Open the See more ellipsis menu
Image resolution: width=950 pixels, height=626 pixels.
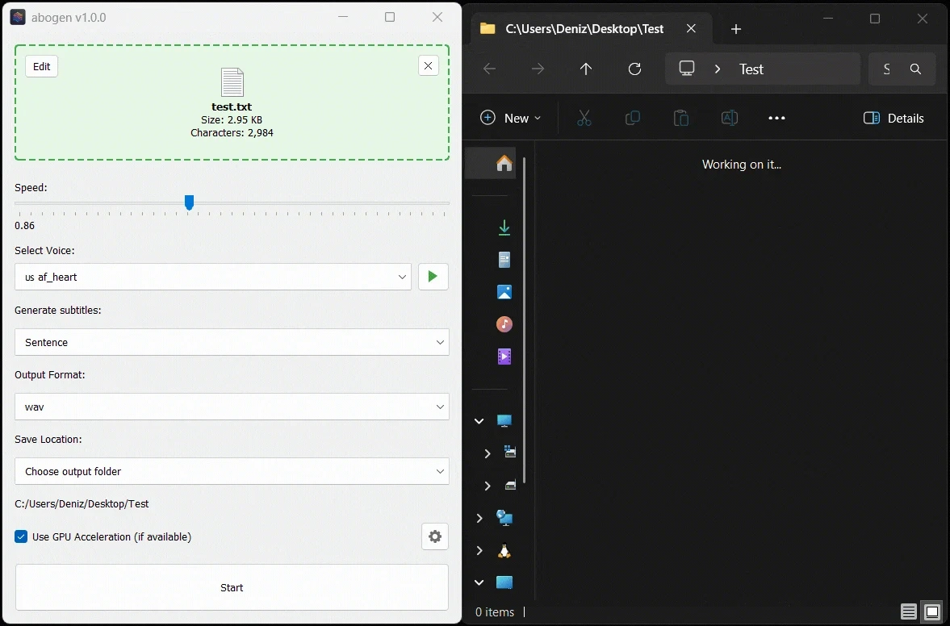coord(776,118)
